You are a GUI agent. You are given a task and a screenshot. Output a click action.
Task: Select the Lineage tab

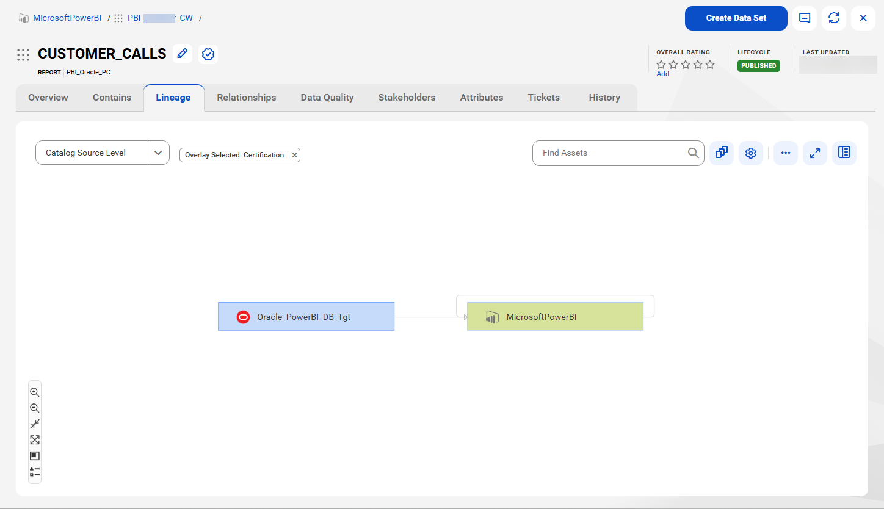pyautogui.click(x=173, y=98)
